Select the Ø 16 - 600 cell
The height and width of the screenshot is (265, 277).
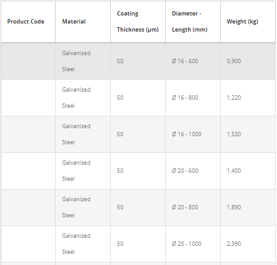tap(193, 61)
